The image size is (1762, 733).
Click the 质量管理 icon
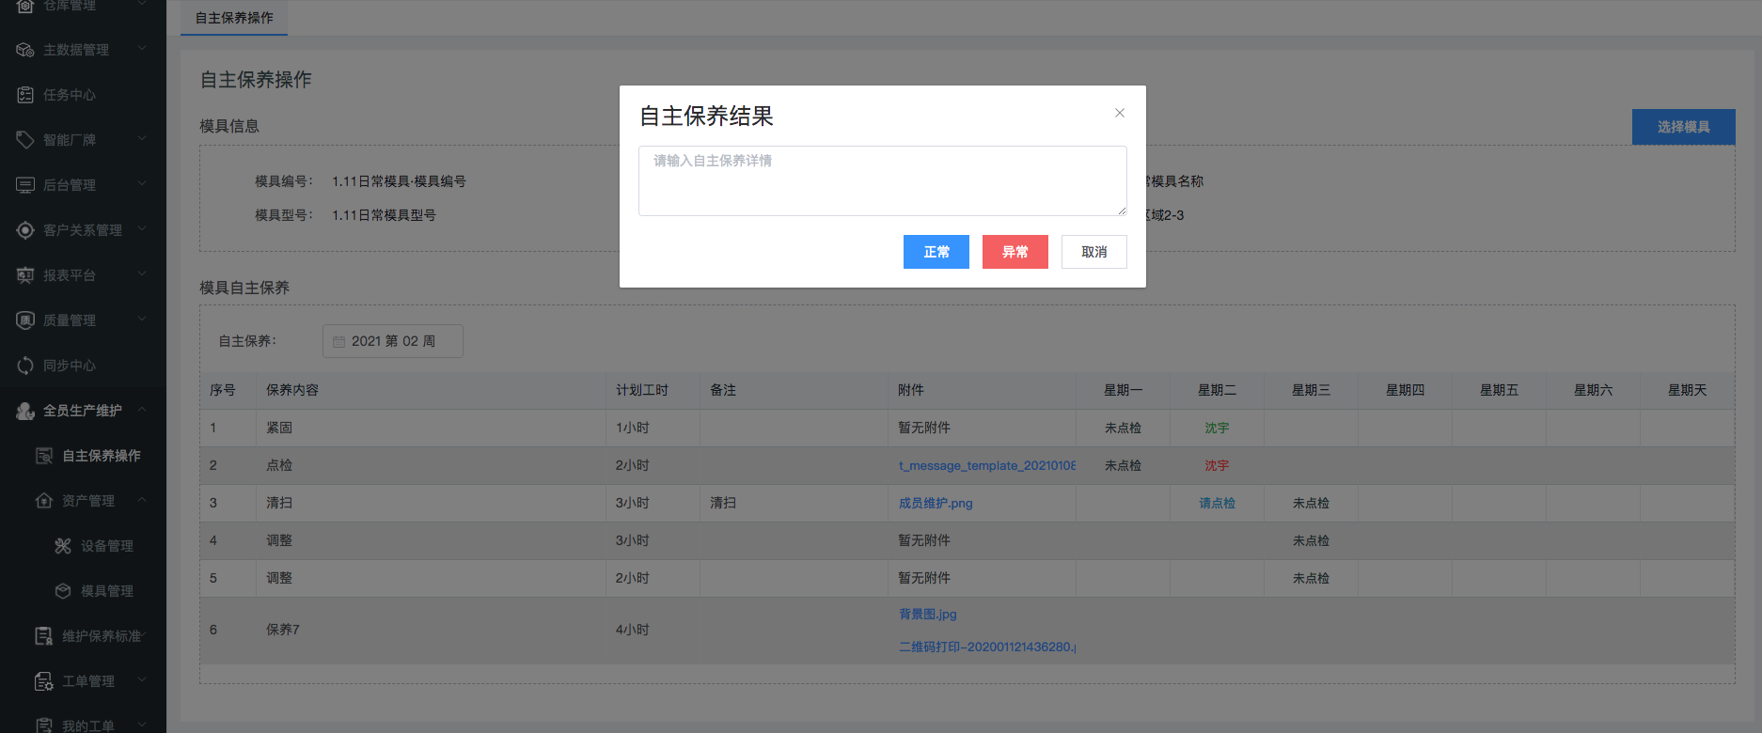coord(25,320)
